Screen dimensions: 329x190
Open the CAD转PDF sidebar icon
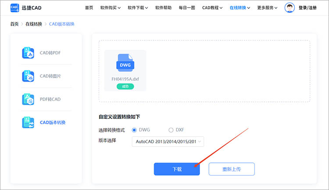coord(28,53)
